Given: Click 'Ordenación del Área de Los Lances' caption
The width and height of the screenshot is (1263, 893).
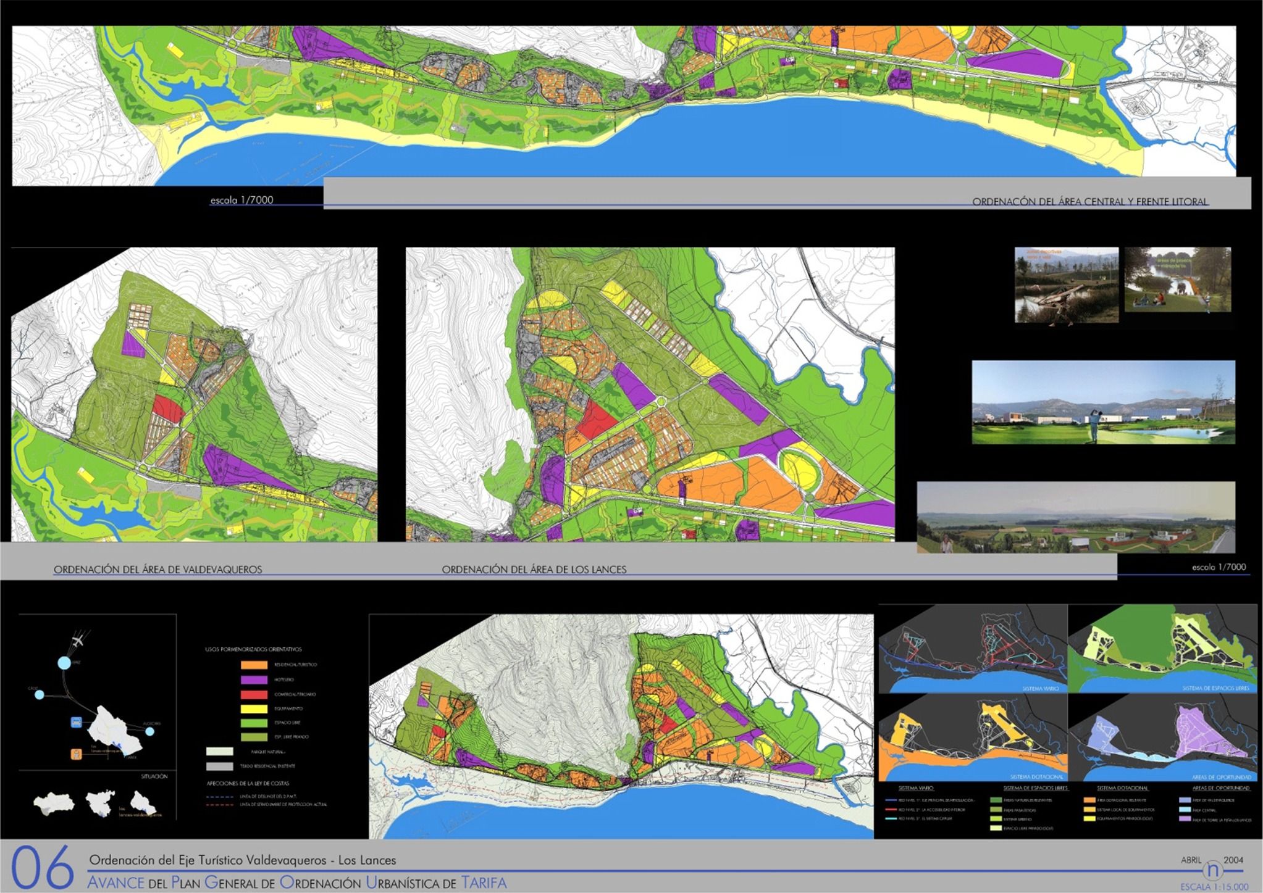Looking at the screenshot, I should tap(534, 570).
